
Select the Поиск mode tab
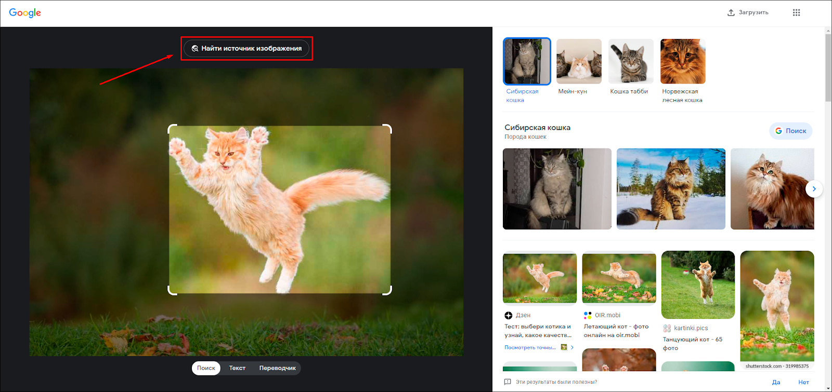tap(206, 368)
